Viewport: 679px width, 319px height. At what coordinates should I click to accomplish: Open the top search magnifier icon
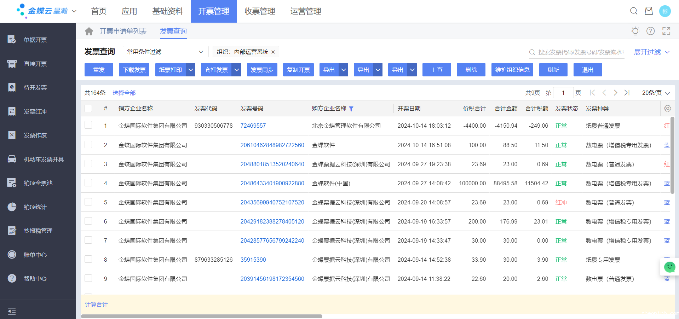click(634, 11)
